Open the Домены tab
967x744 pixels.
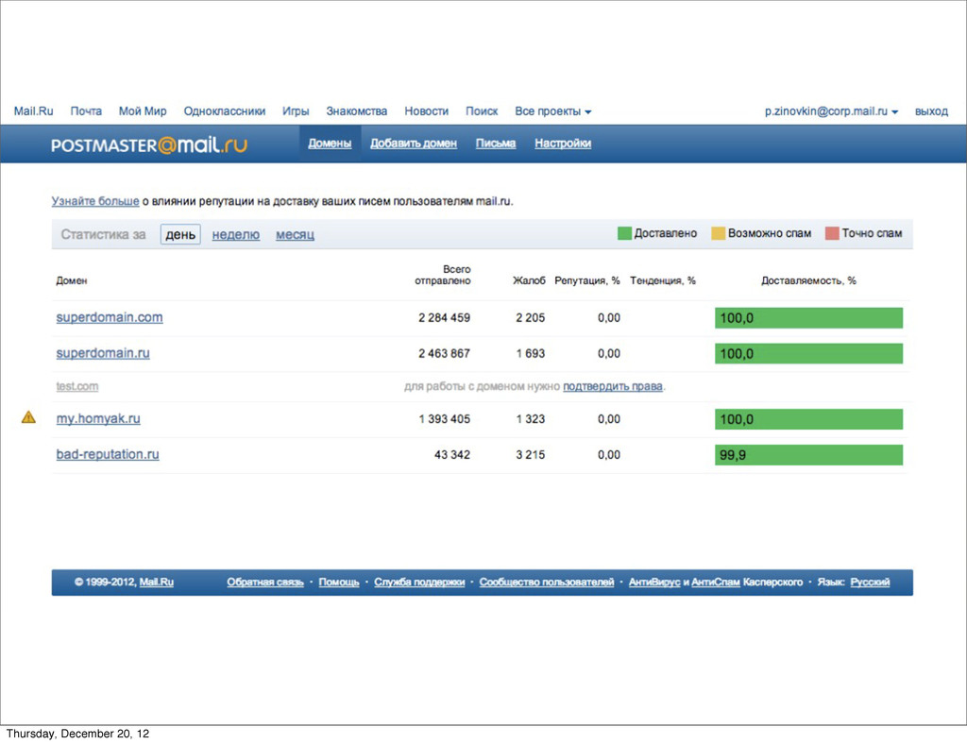pos(330,143)
